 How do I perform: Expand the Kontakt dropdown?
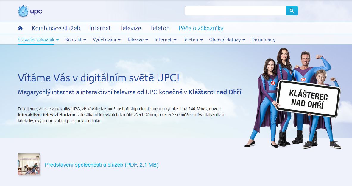tap(76, 40)
